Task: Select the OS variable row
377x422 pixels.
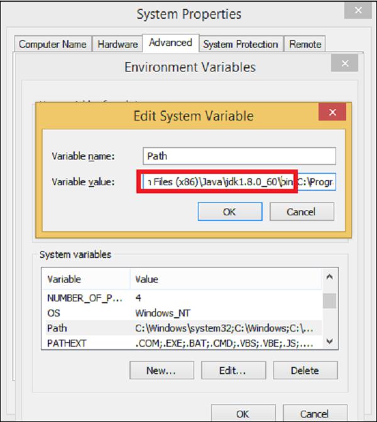Action: click(x=184, y=313)
